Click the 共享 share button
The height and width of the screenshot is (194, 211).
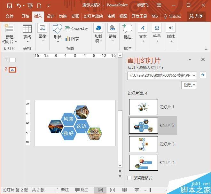196,16
